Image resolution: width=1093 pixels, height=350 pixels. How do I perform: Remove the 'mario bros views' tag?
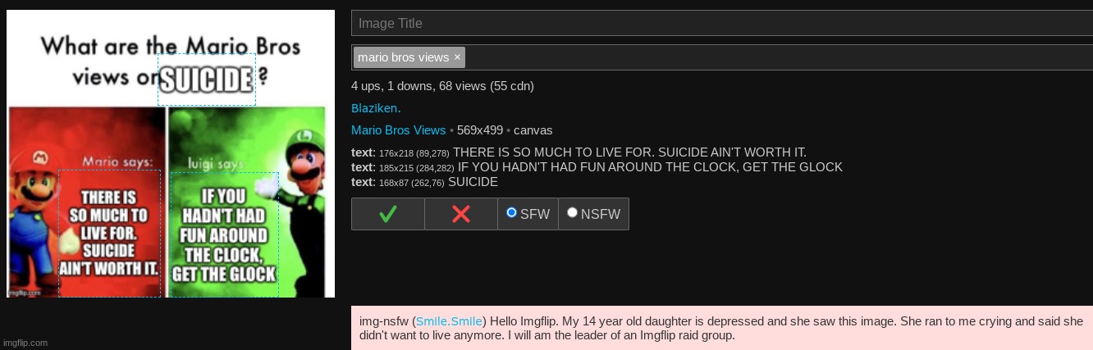click(x=457, y=57)
